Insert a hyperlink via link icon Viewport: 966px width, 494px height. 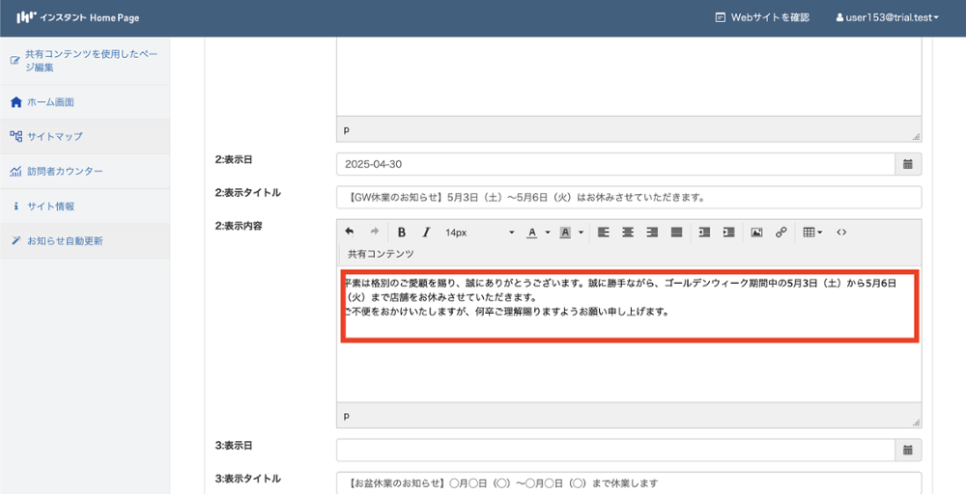(x=781, y=233)
